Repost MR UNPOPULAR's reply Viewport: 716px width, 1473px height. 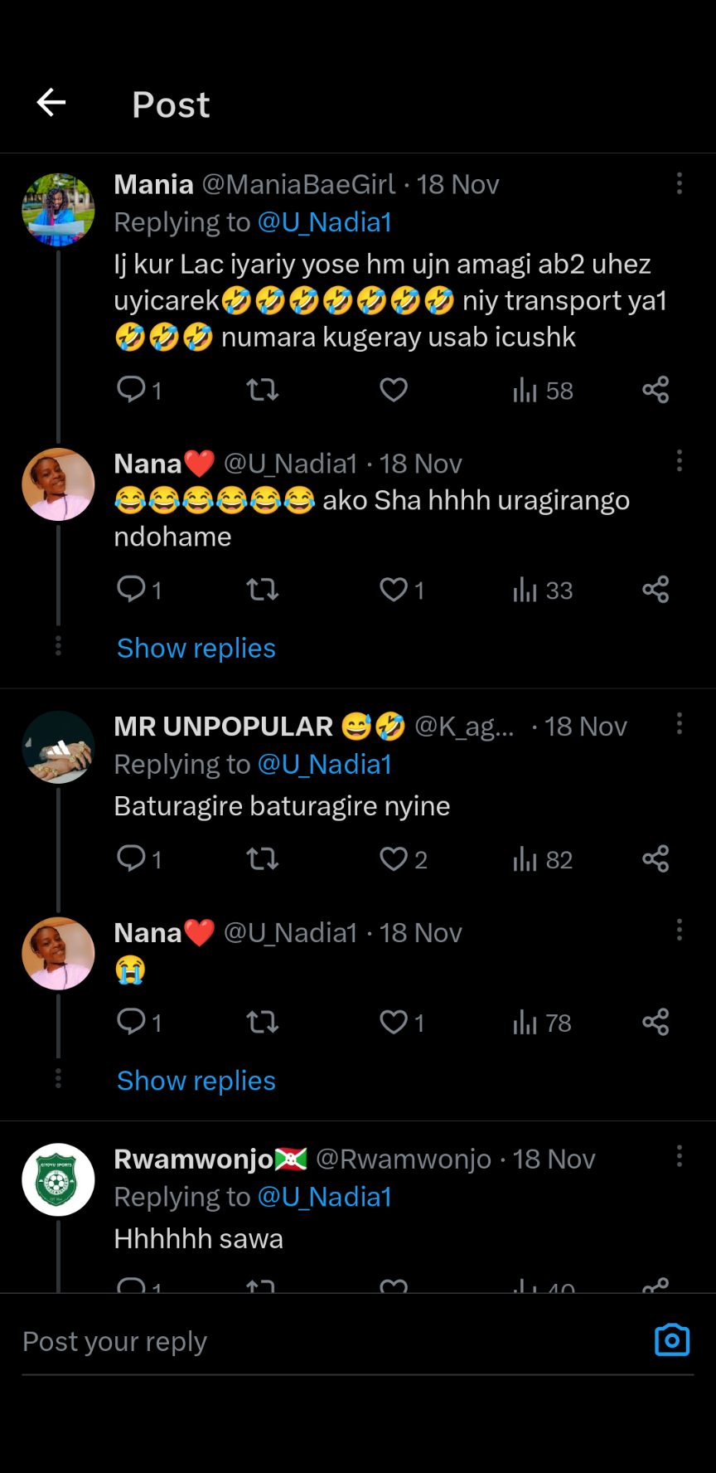click(263, 859)
